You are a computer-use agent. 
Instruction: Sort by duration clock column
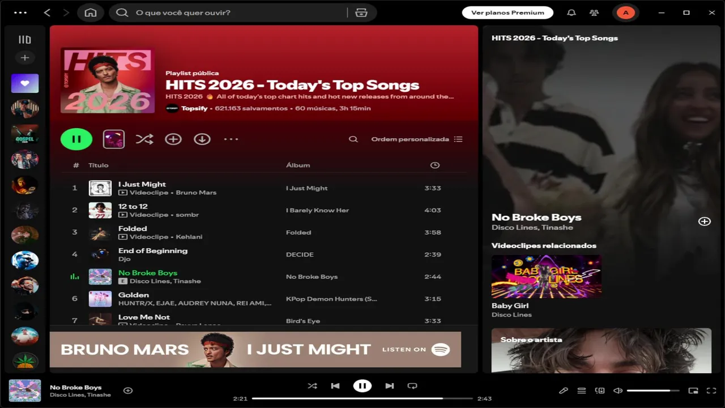(x=435, y=165)
